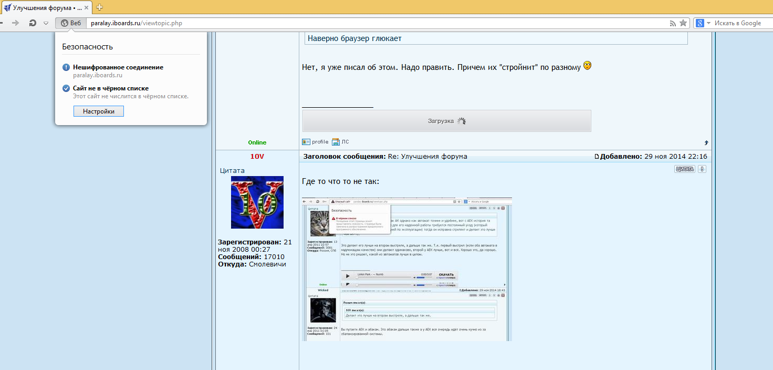The height and width of the screenshot is (370, 773).
Task: Open the reload options dropdown arrow
Action: [x=46, y=23]
